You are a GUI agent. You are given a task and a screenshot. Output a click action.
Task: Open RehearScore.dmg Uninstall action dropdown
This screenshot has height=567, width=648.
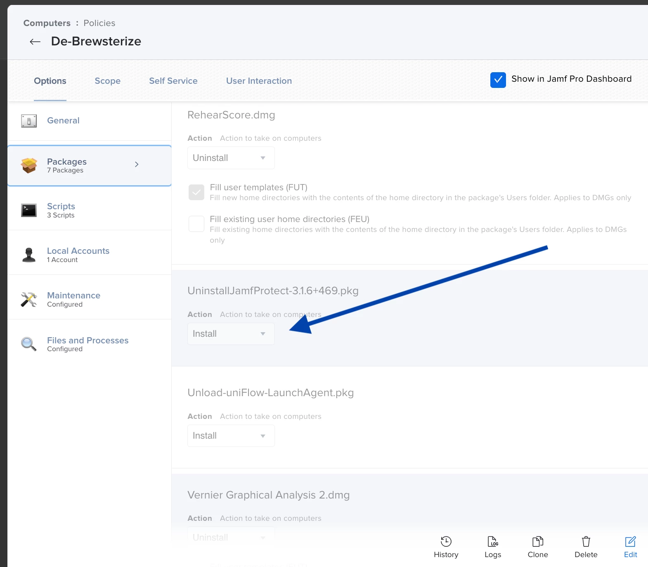[231, 158]
